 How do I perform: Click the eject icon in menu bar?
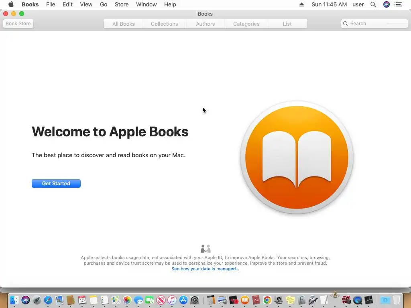[x=301, y=4]
